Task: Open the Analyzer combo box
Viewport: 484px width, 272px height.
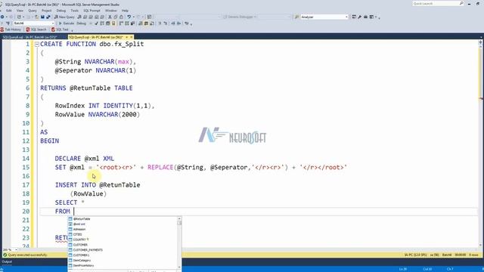Action: pyautogui.click(x=324, y=17)
